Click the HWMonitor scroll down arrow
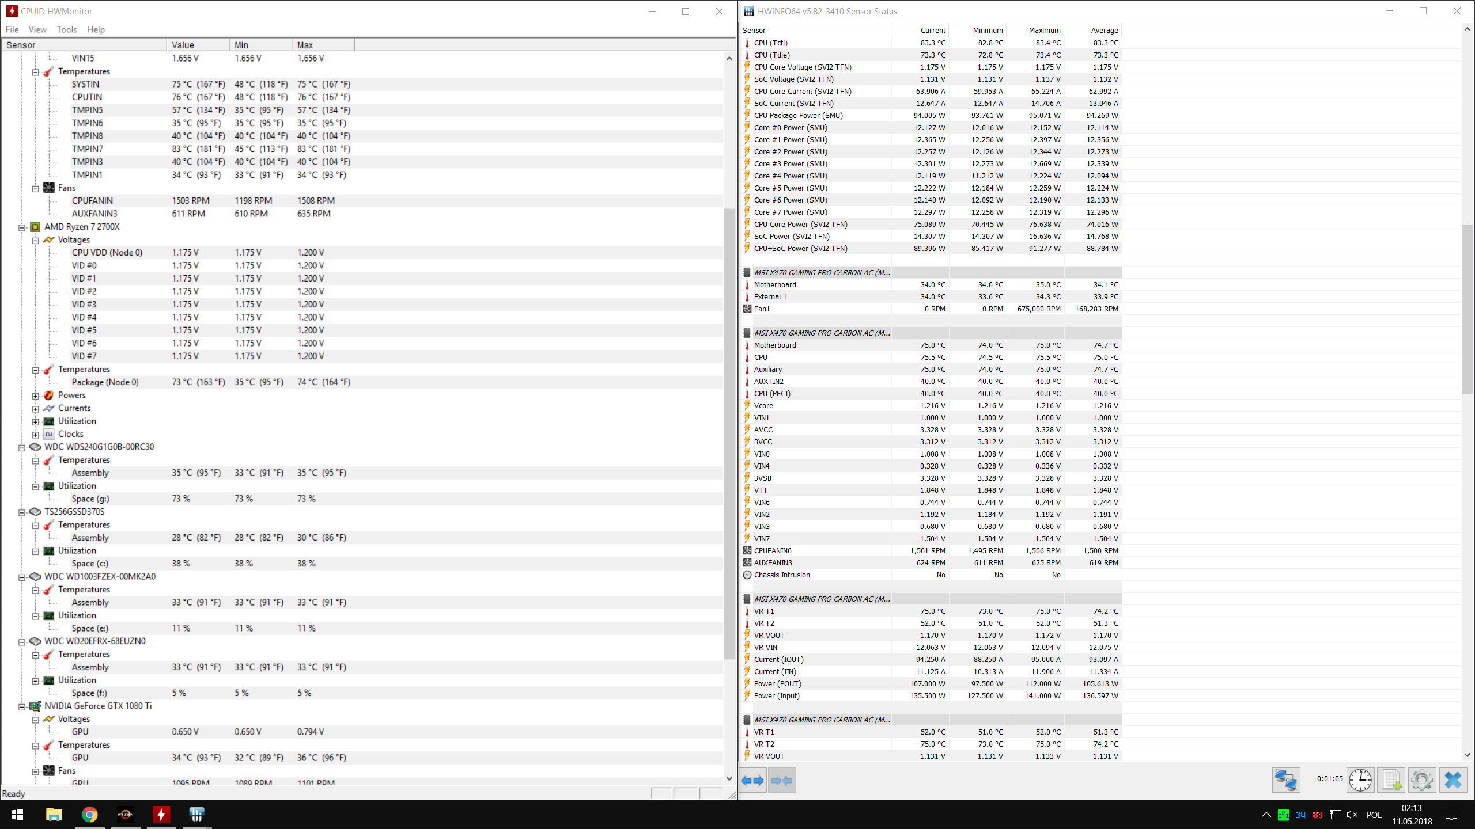 (729, 778)
